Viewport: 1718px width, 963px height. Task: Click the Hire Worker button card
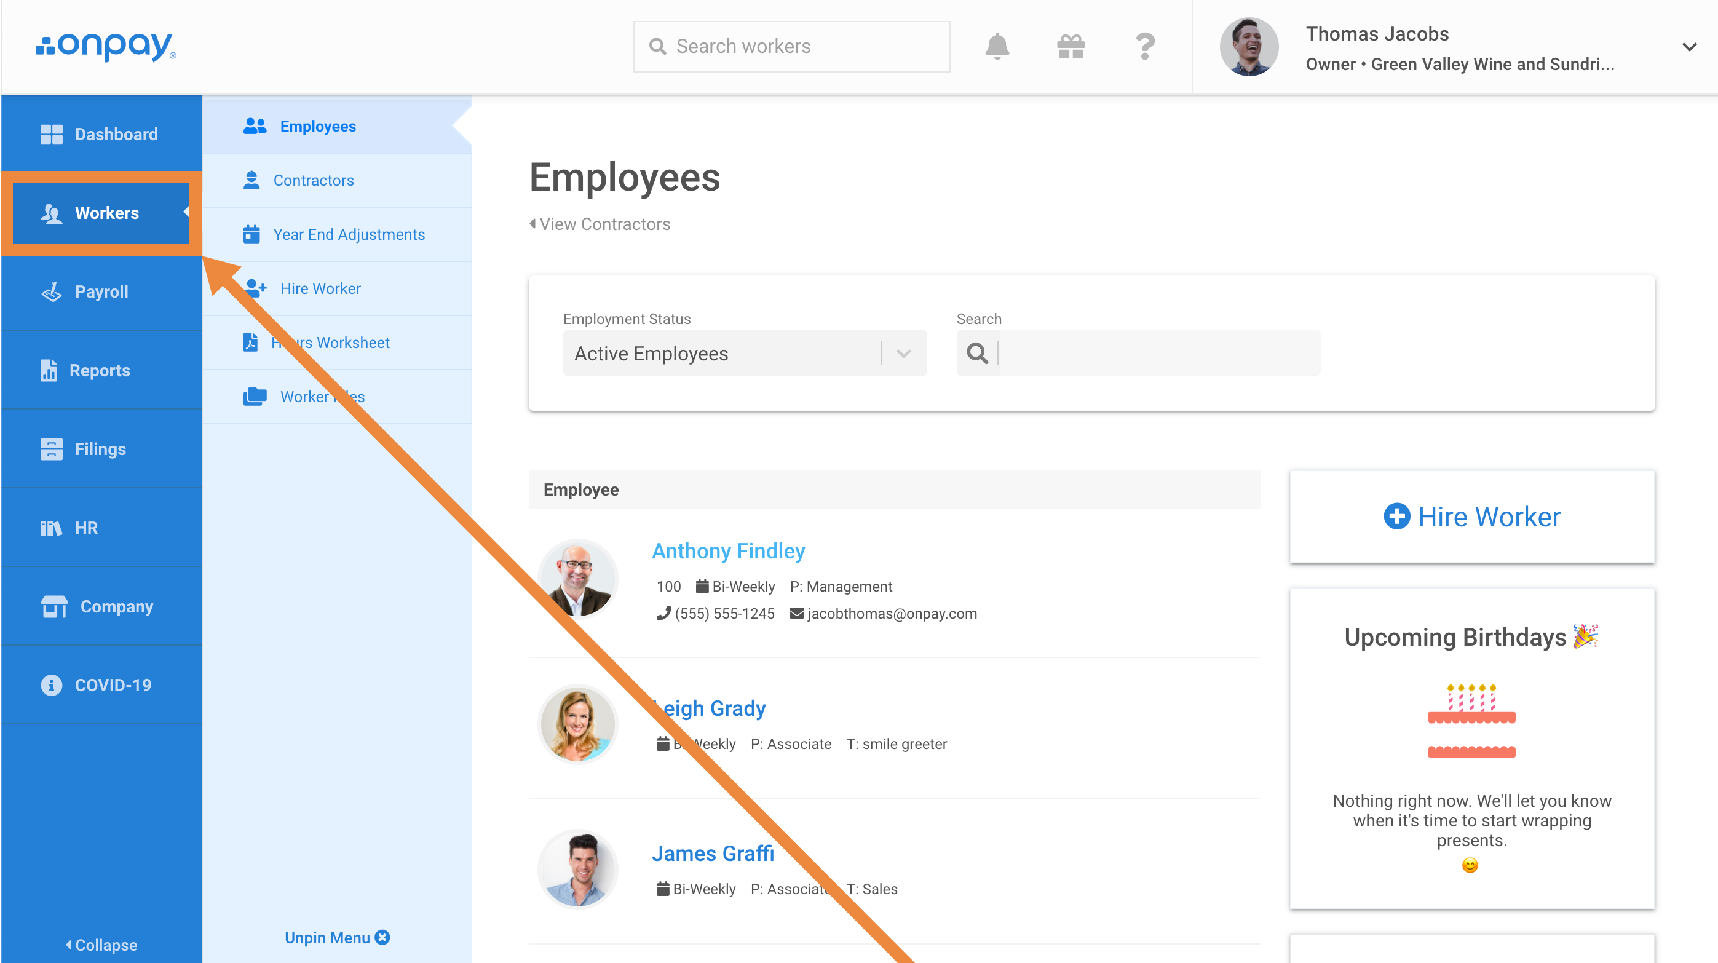click(1472, 517)
